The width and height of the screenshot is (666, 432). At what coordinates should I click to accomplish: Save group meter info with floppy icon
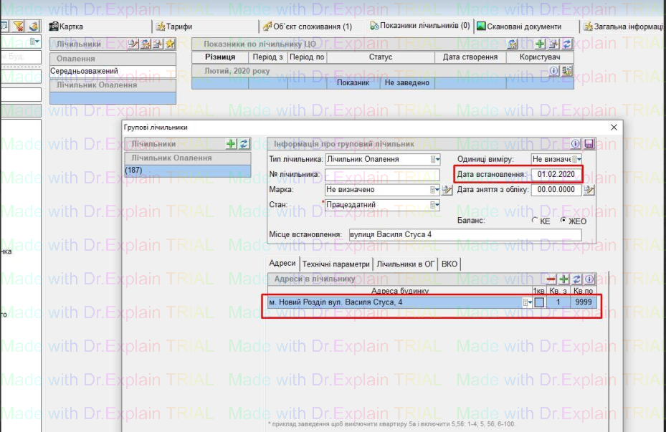(x=589, y=144)
